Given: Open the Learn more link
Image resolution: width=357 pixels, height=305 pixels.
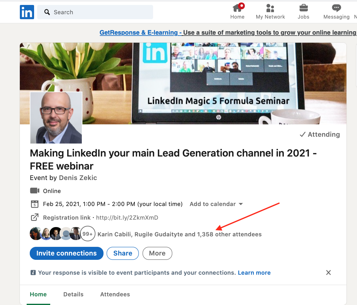Looking at the screenshot, I should [x=254, y=273].
